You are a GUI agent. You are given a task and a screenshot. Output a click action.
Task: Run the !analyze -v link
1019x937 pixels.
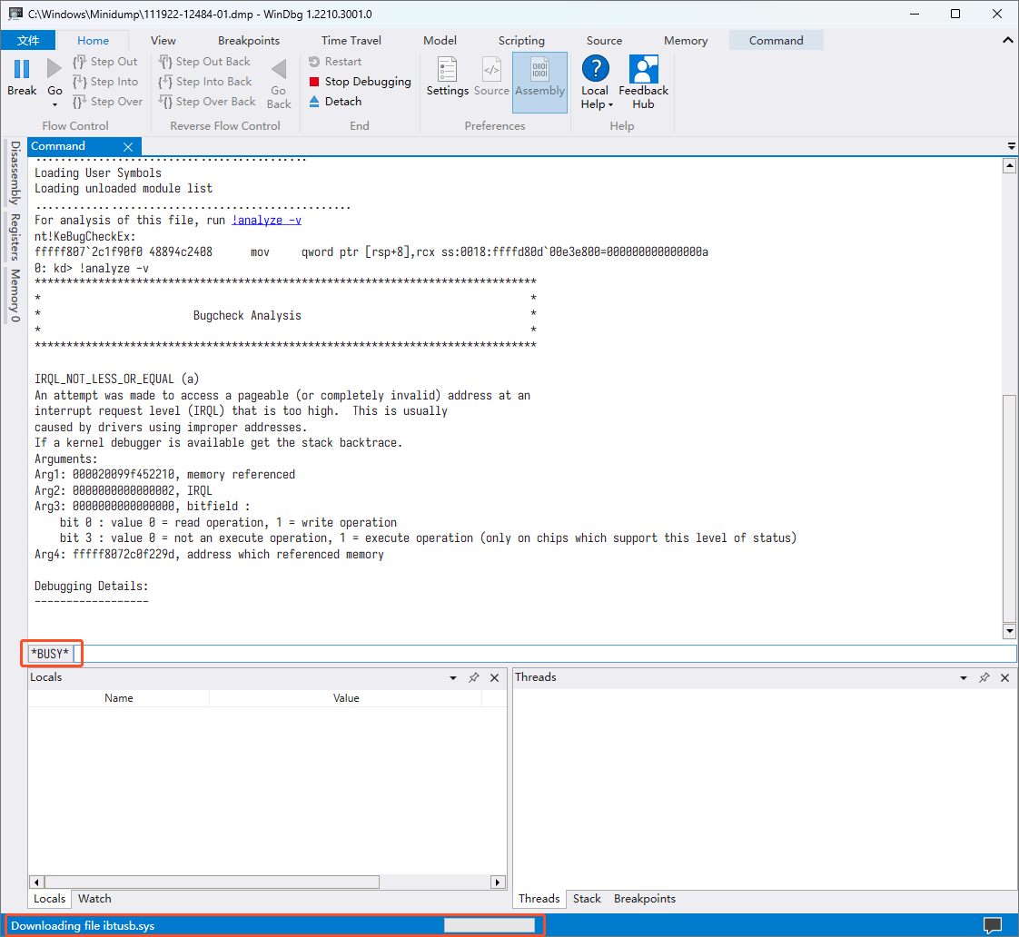coord(266,220)
